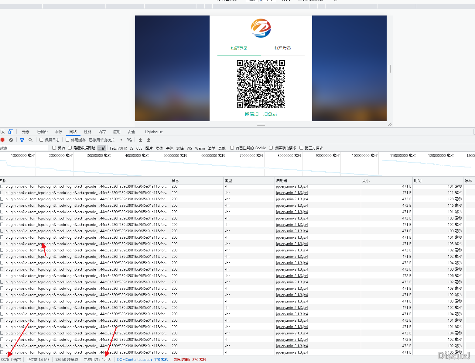Enable the 保留日志 checkbox
475x363 pixels.
(x=41, y=140)
